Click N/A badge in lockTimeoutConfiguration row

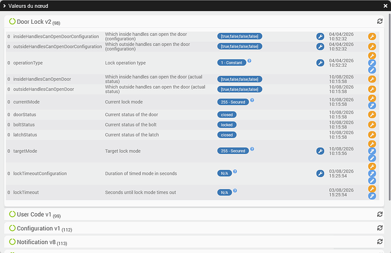point(224,173)
